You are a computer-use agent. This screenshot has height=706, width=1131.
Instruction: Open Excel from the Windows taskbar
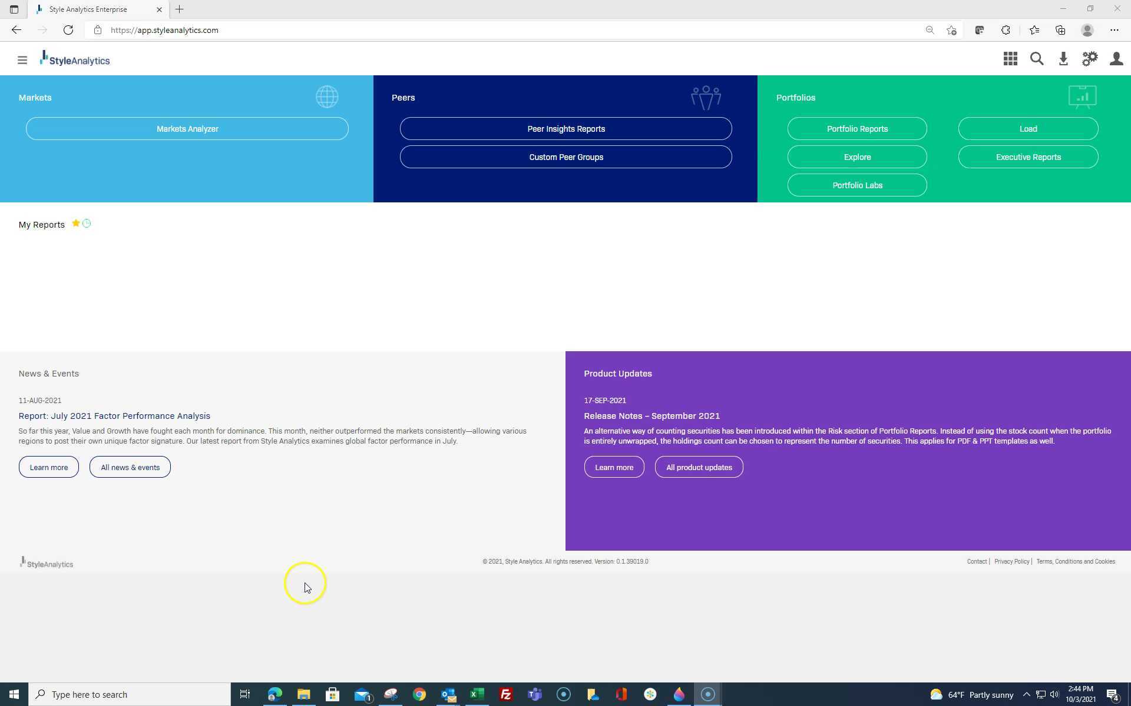477,695
